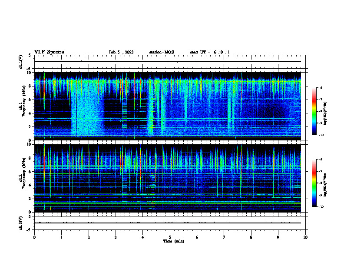Screen dimensions: 344x266
Task: Click the "Time (min)" axis label
Action: [x=174, y=241]
